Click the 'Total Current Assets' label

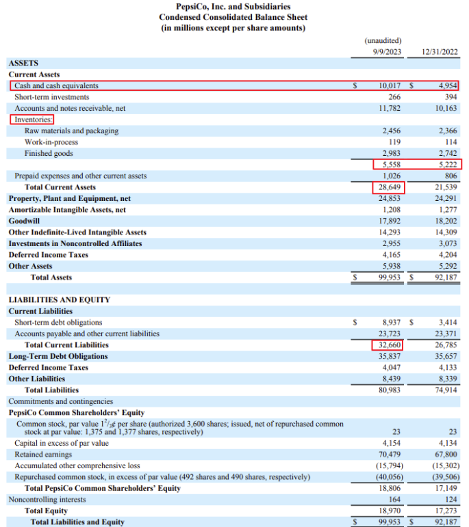pos(60,187)
